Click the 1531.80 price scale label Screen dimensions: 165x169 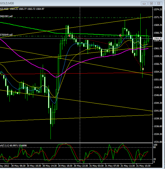coord(158,142)
